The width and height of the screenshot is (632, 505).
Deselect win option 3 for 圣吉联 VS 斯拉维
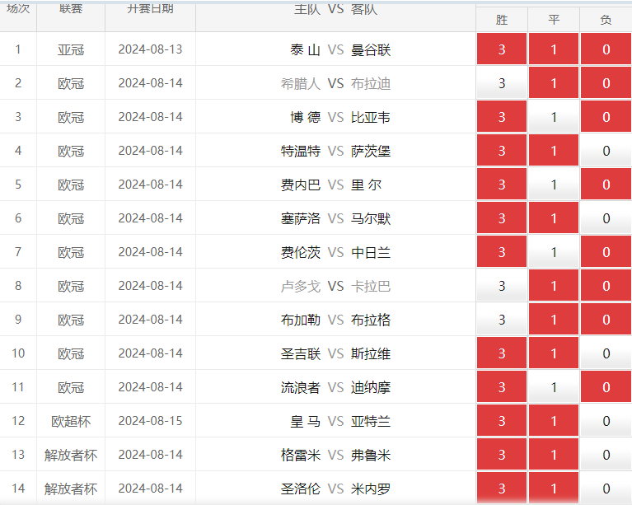(502, 354)
